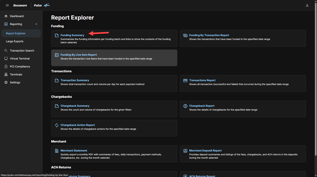Open Funding By Line Item Report
The width and height of the screenshot is (317, 177).
pyautogui.click(x=78, y=55)
